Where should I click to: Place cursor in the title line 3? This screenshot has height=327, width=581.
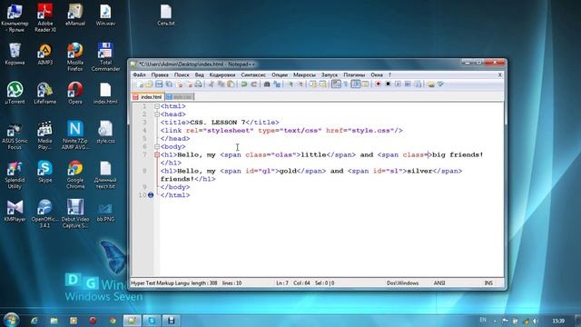point(220,123)
